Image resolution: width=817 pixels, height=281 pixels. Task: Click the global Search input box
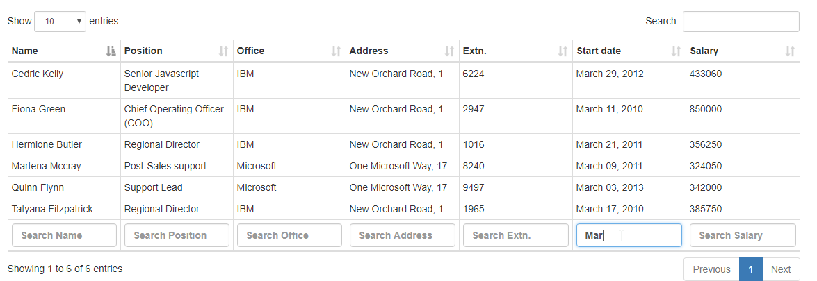pyautogui.click(x=741, y=22)
